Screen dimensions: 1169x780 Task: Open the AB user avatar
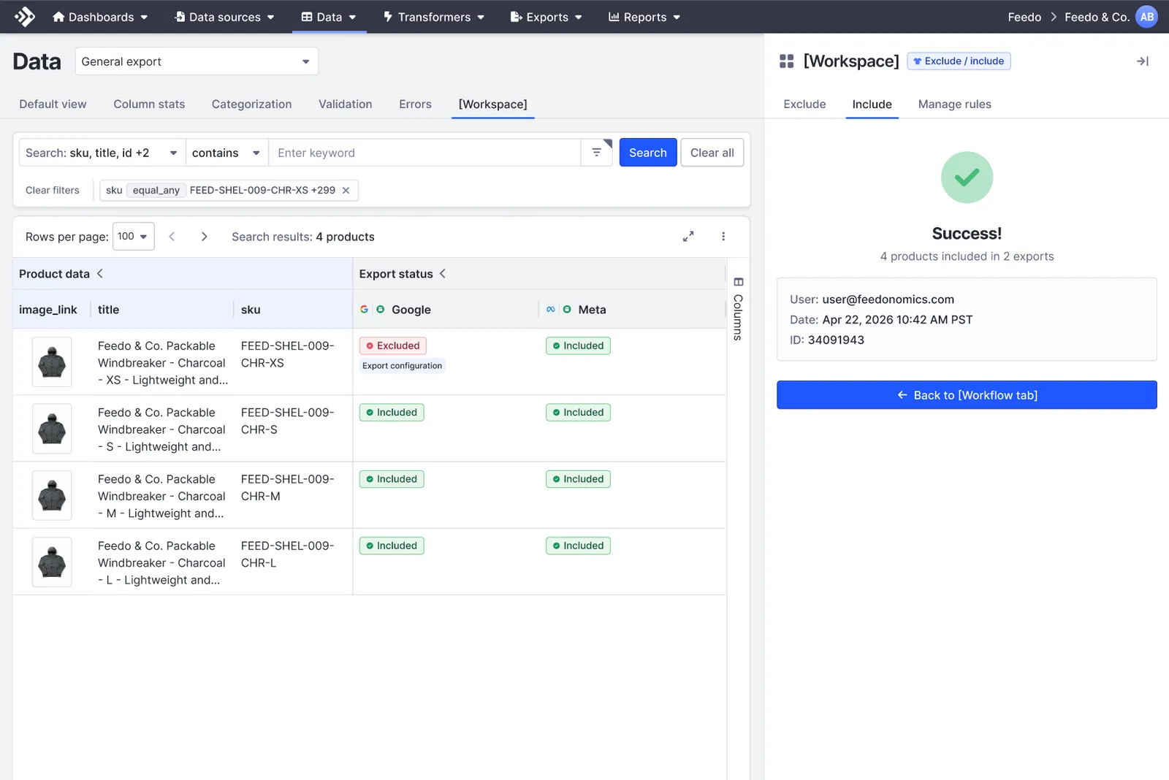tap(1146, 17)
